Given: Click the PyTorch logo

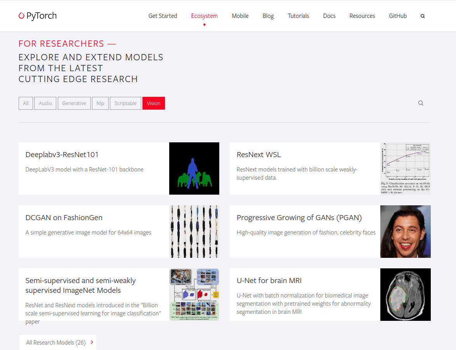Looking at the screenshot, I should click(x=38, y=16).
